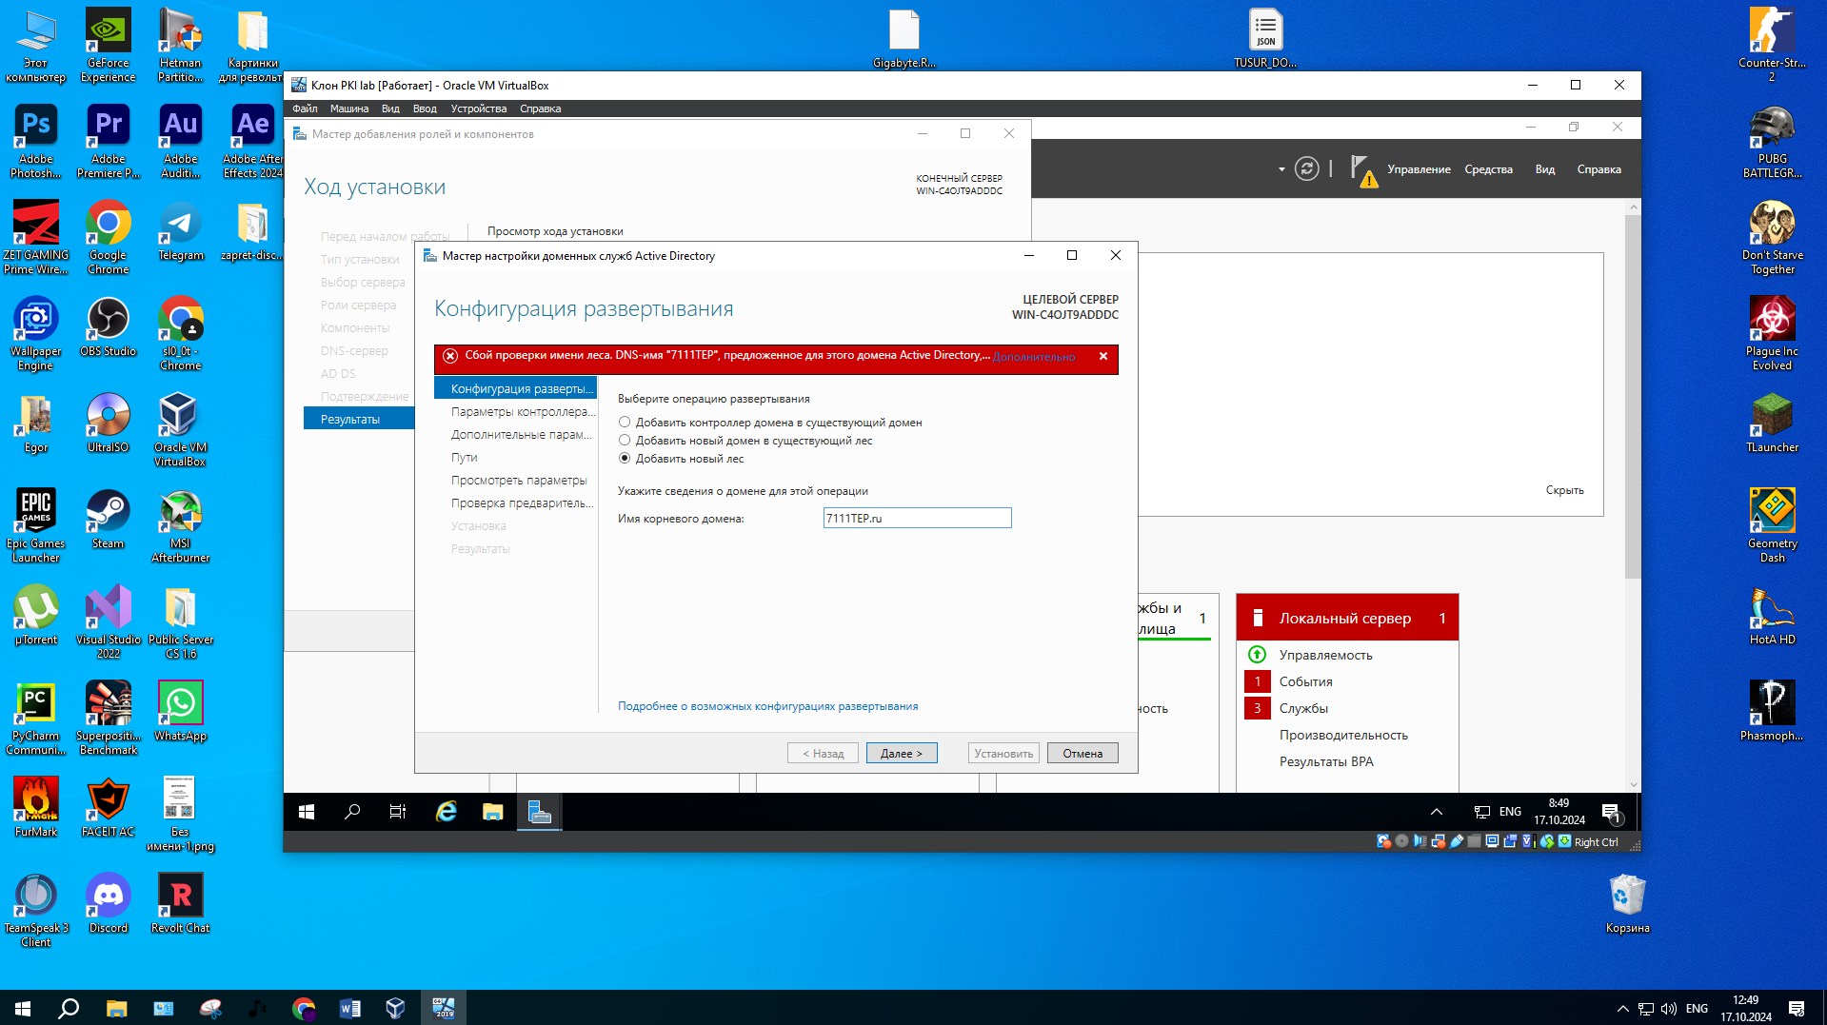1827x1025 pixels.
Task: Click 'Службы' row in Локальный сервер tile
Action: [x=1303, y=708]
